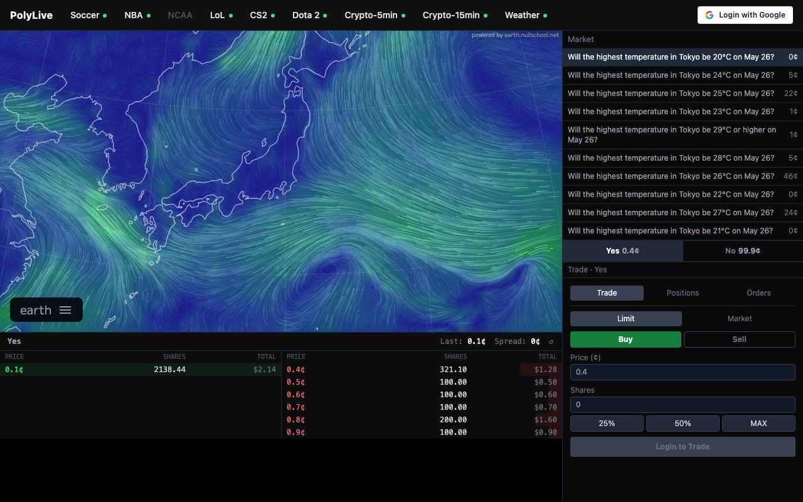Open the CS2 category
803x502 pixels.
click(x=262, y=15)
